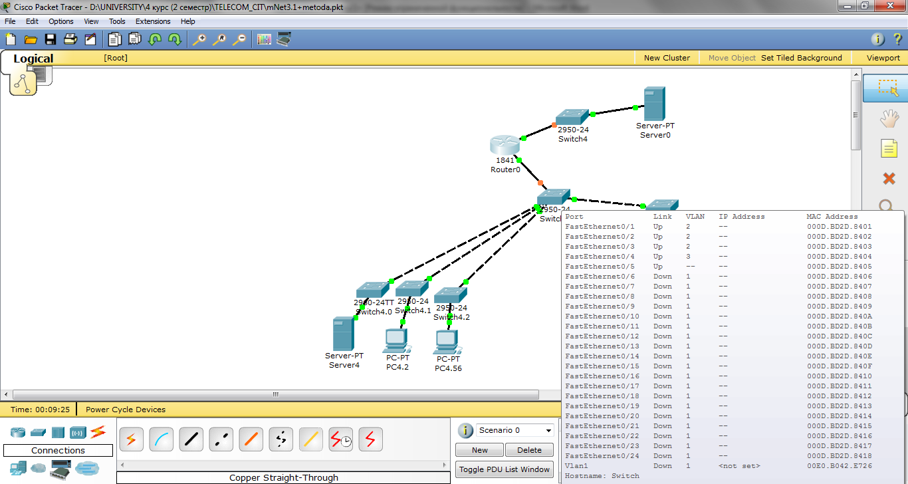This screenshot has width=908, height=484.
Task: Delete the current scenario
Action: (x=529, y=450)
